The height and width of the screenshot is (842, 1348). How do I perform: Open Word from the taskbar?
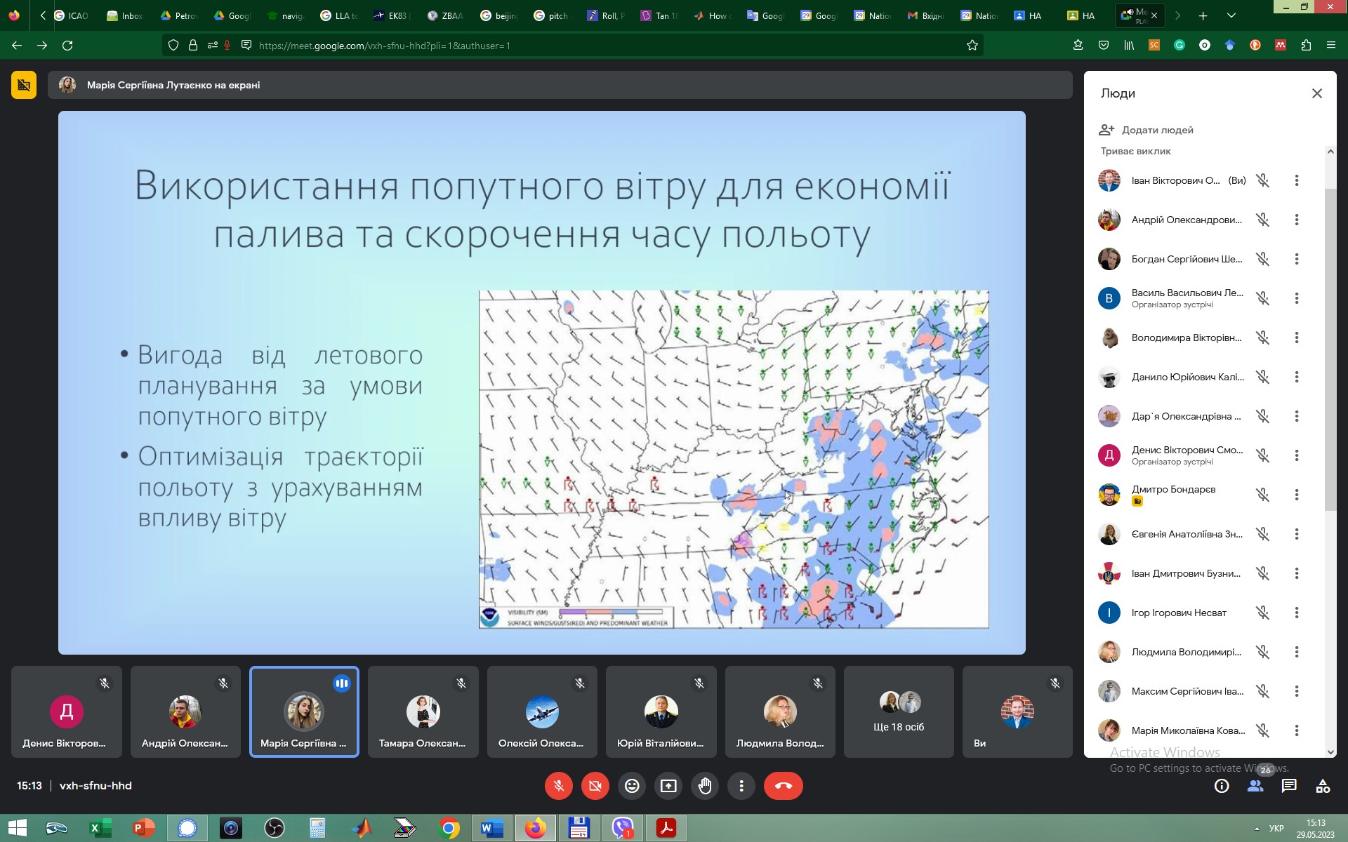pyautogui.click(x=492, y=828)
